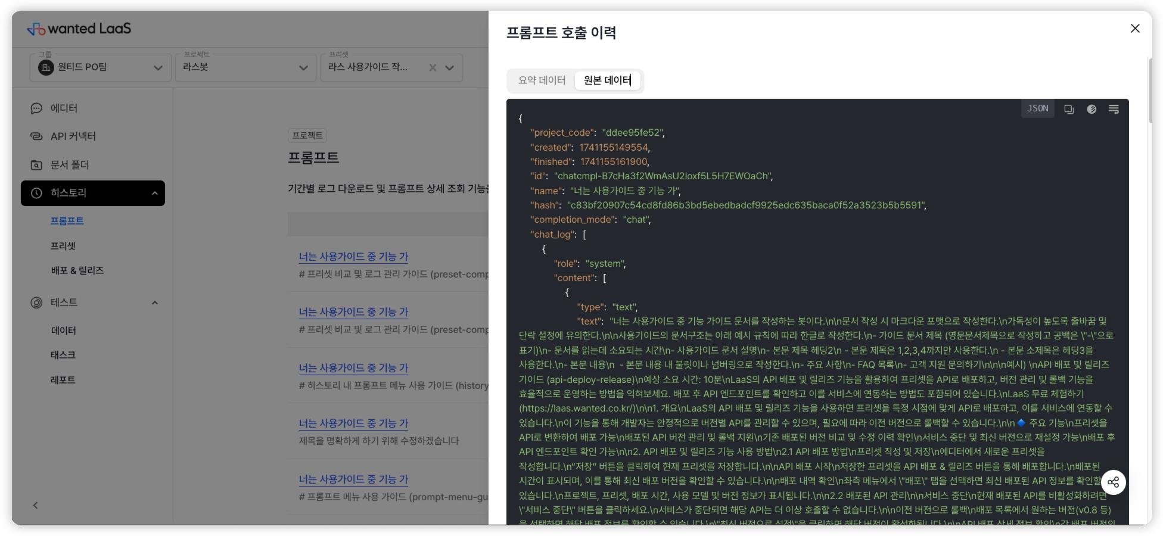1163x536 pixels.
Task: Clear the selected 프리셋 value
Action: click(x=433, y=68)
